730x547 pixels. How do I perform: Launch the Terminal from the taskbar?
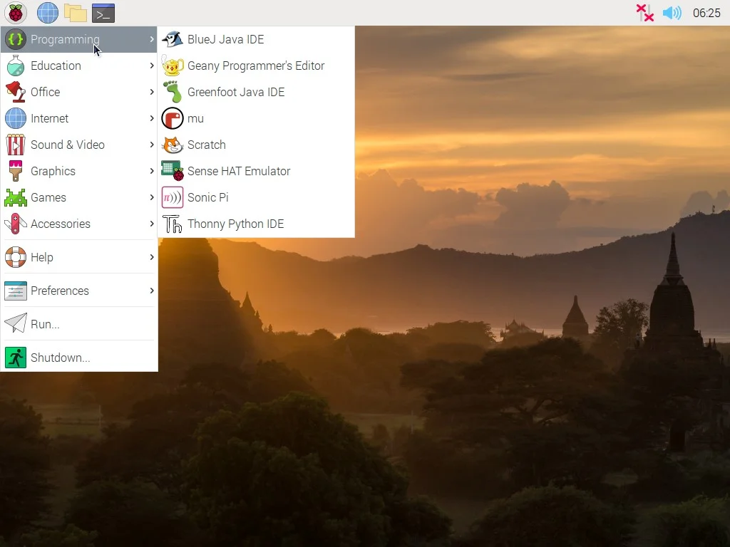[x=103, y=13]
